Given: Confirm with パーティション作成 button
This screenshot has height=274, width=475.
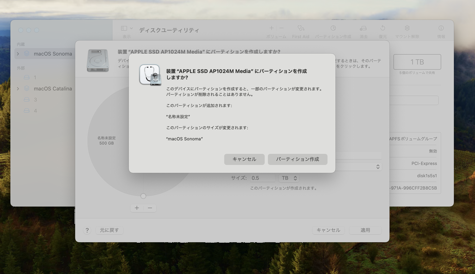Looking at the screenshot, I should 297,159.
